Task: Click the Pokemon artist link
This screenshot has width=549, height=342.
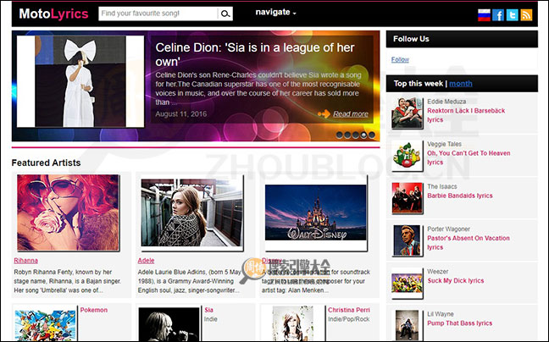Action: (94, 310)
